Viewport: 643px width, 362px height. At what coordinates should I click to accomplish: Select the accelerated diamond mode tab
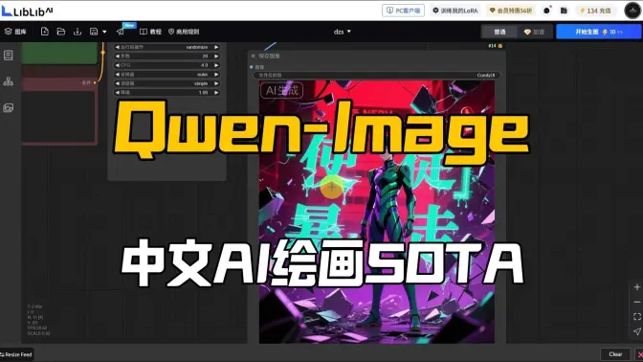(534, 32)
